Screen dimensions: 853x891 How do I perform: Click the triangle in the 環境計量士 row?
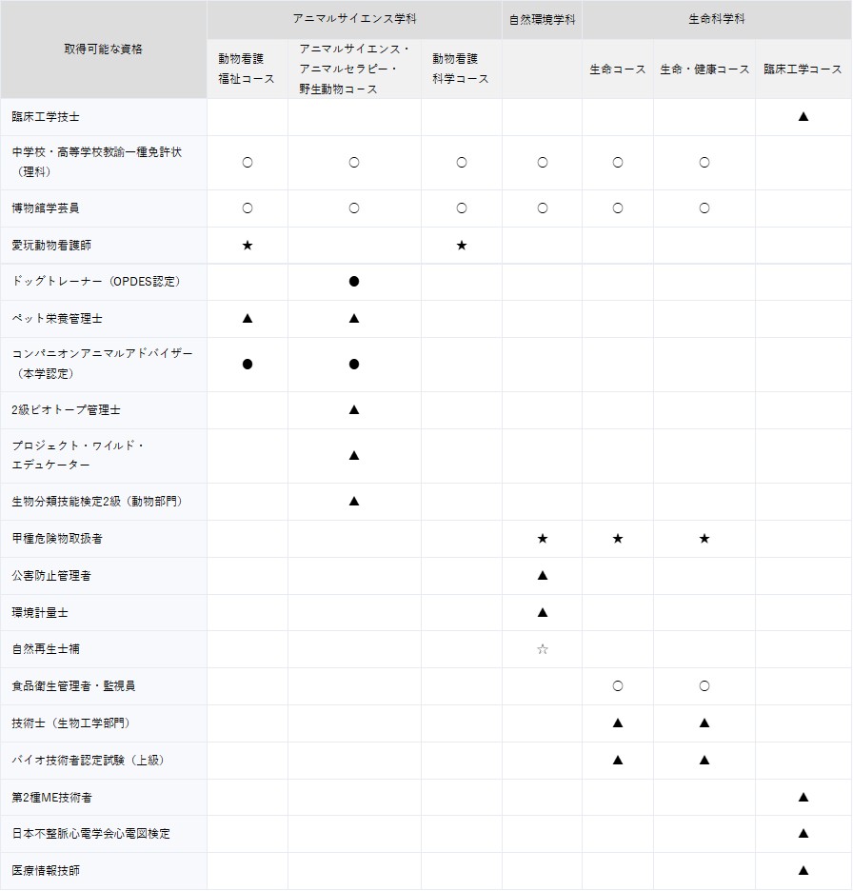pyautogui.click(x=542, y=613)
